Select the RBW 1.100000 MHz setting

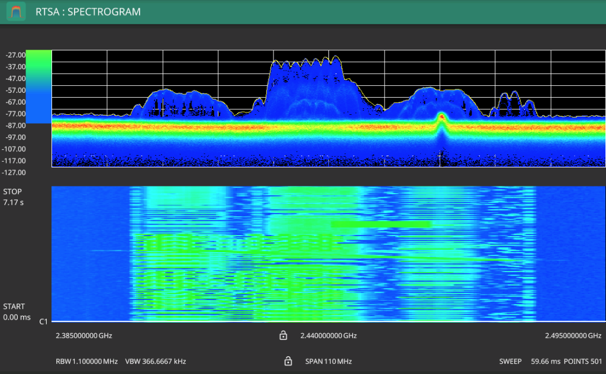click(86, 361)
